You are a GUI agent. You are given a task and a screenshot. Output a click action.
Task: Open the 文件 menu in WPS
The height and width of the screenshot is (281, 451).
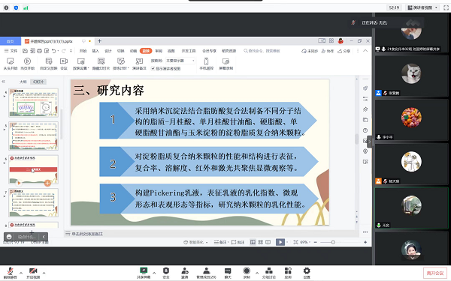(11, 51)
